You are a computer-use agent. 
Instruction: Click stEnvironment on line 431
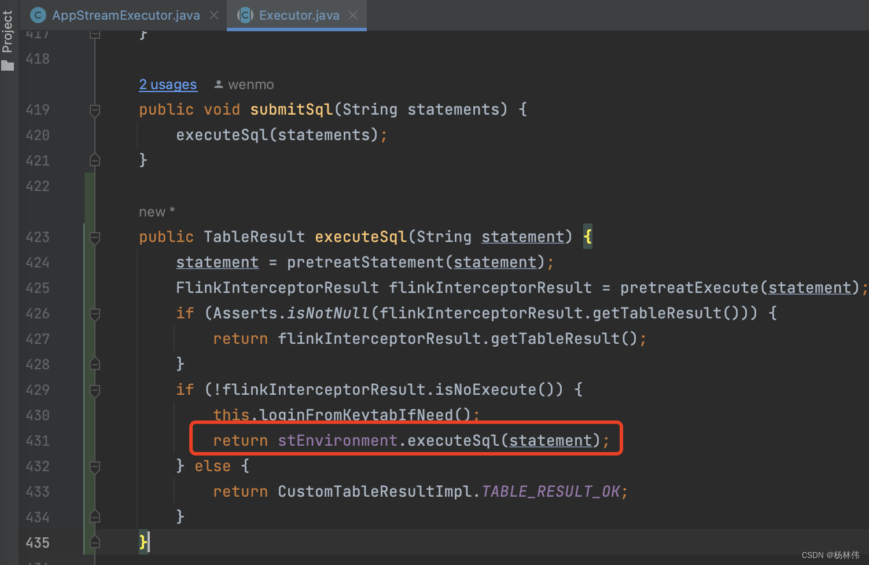point(338,441)
